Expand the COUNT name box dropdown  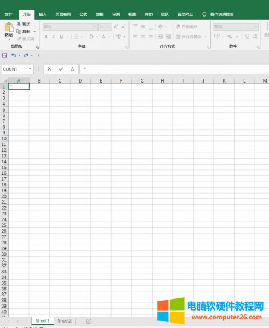(30, 69)
